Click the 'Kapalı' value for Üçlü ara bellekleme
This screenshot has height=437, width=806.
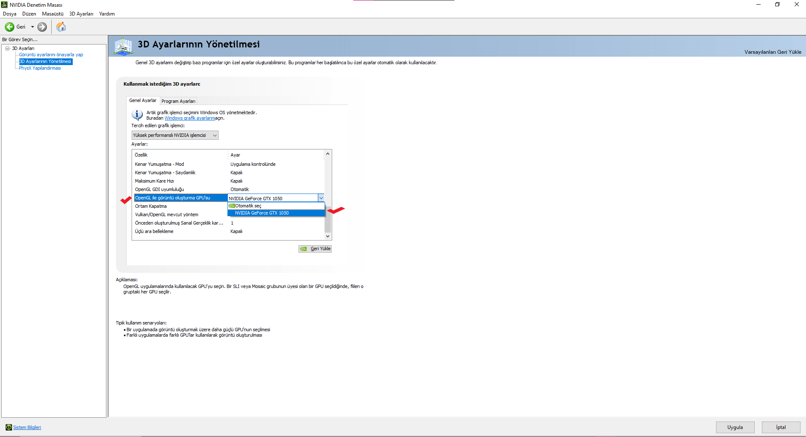(236, 231)
